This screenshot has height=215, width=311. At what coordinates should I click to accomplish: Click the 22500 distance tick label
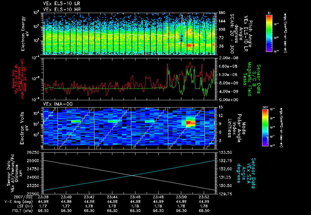pyautogui.click(x=33, y=194)
